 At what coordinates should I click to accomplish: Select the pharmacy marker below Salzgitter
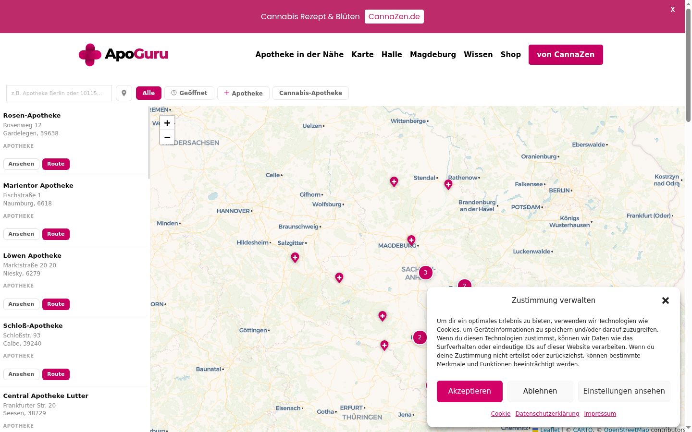(295, 258)
